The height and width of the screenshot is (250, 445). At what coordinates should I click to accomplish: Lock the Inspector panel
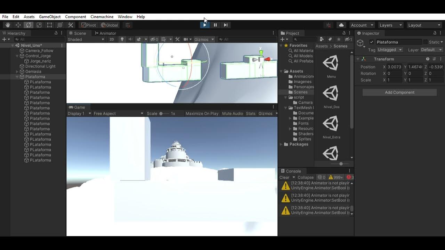(435, 33)
